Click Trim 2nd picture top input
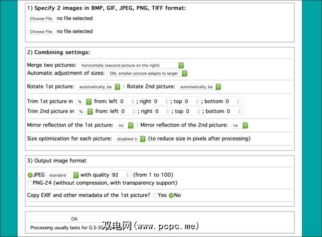The image size is (322, 237). point(193,111)
